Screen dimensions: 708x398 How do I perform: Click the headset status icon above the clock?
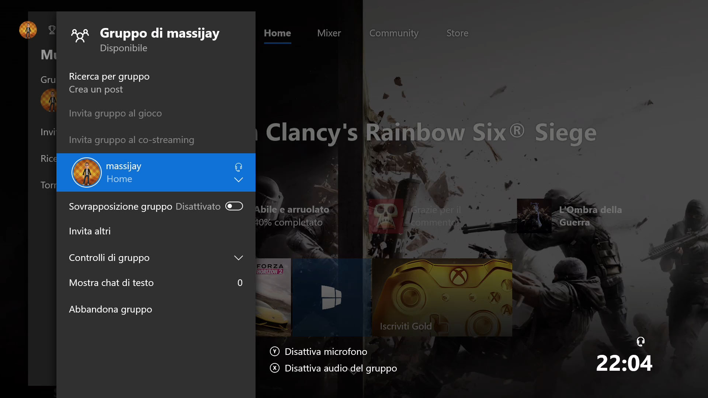641,342
